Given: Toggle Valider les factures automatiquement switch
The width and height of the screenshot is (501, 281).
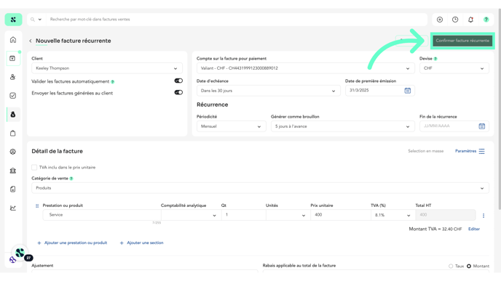Looking at the screenshot, I should (x=178, y=81).
